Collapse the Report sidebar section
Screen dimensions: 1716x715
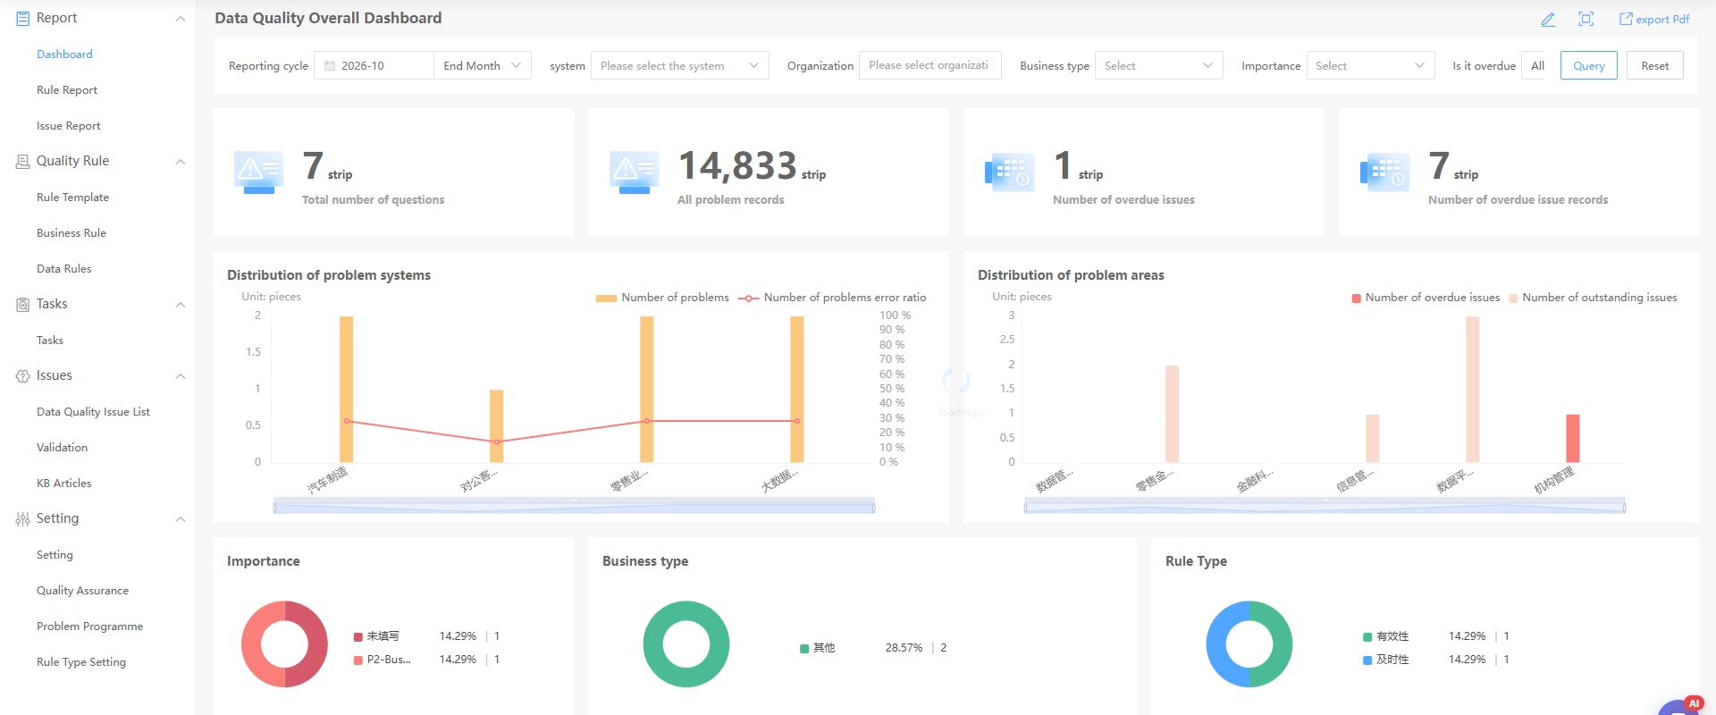click(181, 19)
